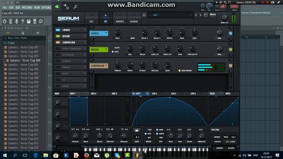
Task: Click the FL Studio save disk icon
Action: pos(29,21)
